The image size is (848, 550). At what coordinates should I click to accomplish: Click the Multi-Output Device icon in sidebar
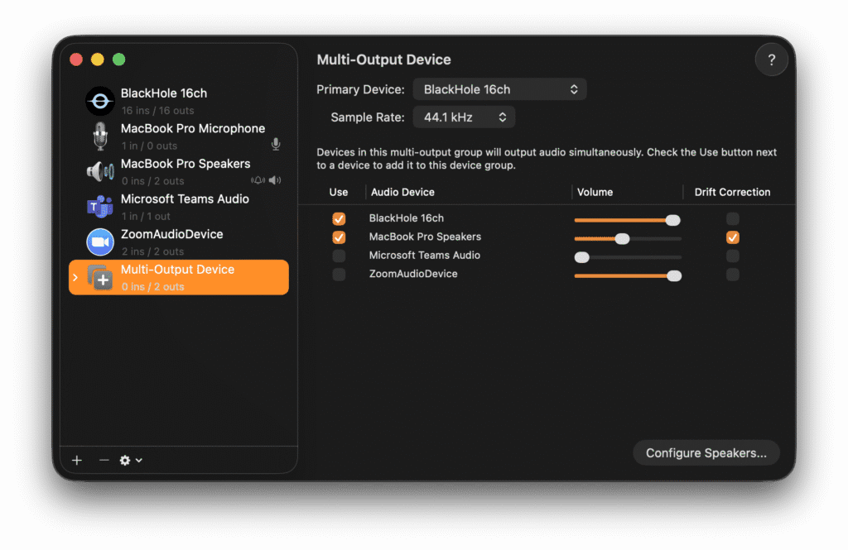point(100,277)
